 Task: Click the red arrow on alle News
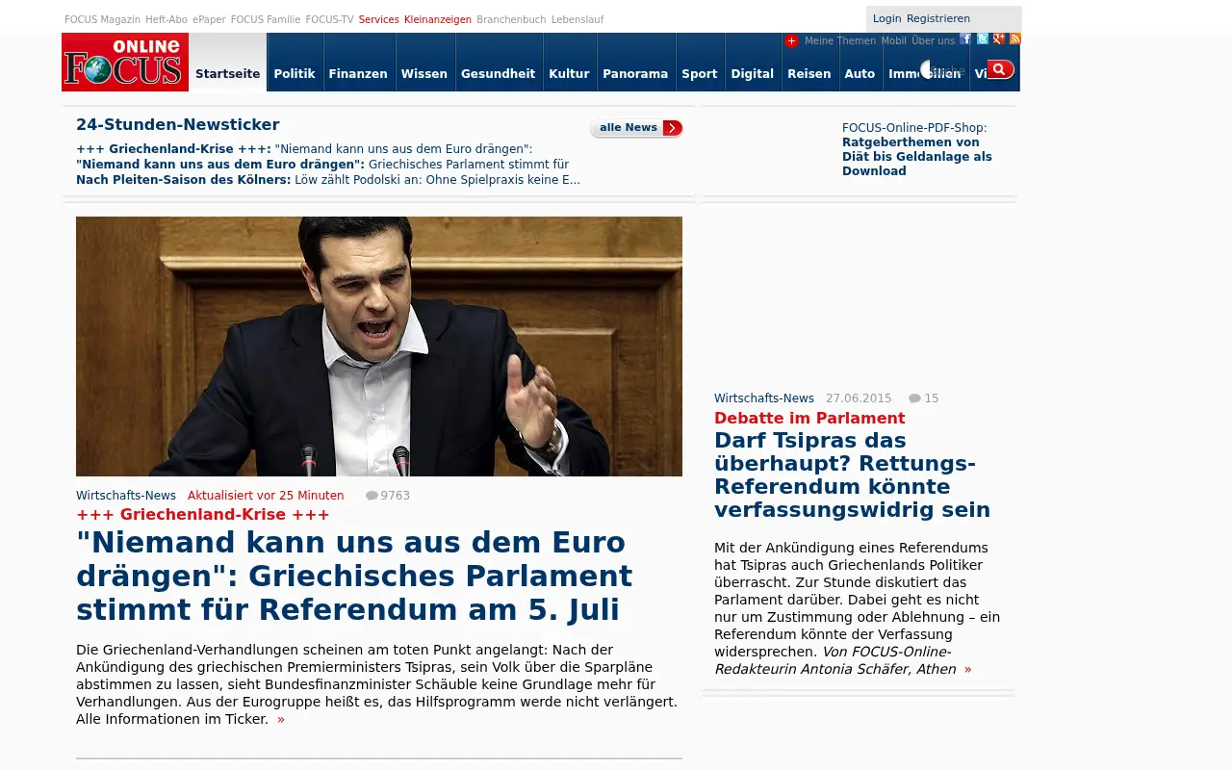pos(672,128)
